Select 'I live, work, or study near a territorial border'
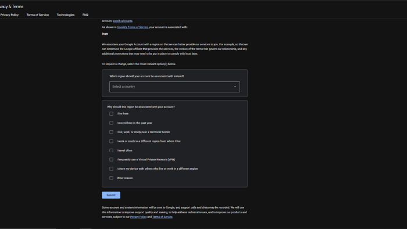This screenshot has width=407, height=229. [112, 132]
